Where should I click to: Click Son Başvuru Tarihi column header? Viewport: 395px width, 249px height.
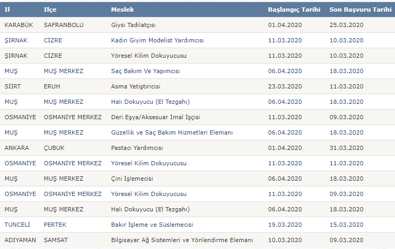361,10
